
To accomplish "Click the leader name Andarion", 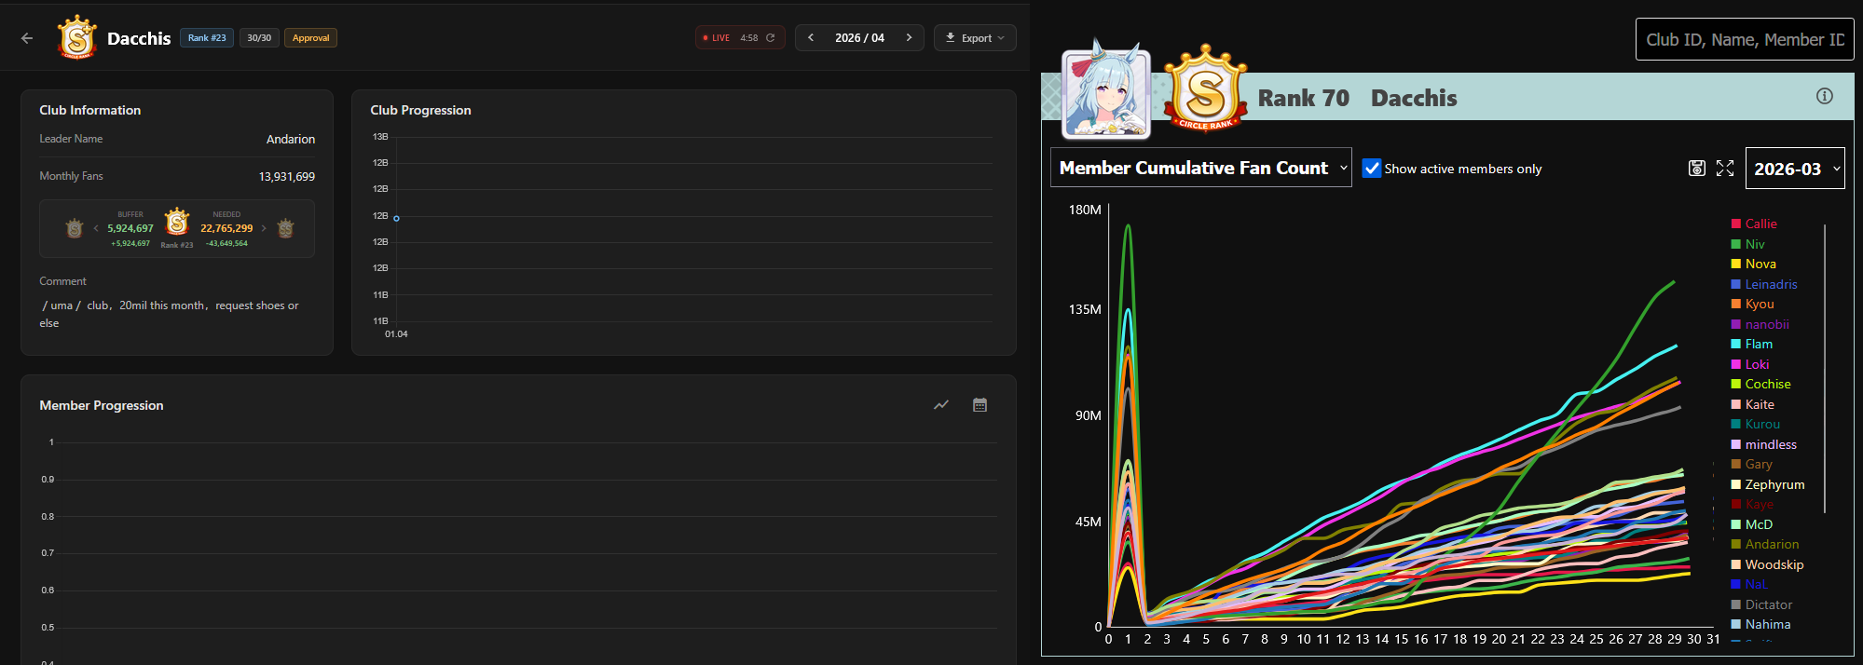I will 291,139.
